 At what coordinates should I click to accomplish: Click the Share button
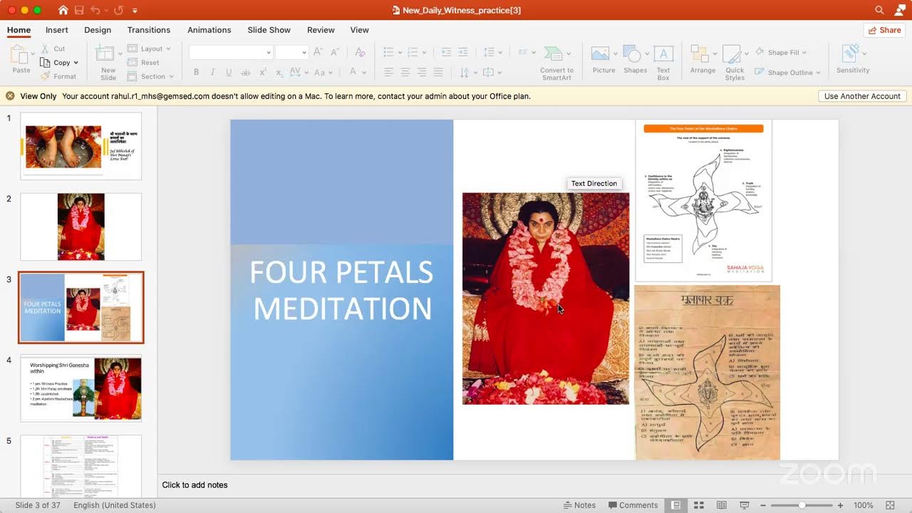point(884,30)
